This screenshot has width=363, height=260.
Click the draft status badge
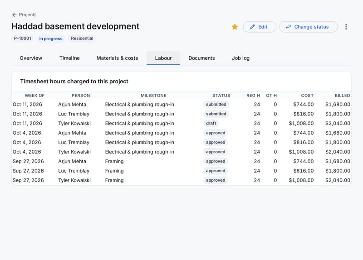pos(211,123)
